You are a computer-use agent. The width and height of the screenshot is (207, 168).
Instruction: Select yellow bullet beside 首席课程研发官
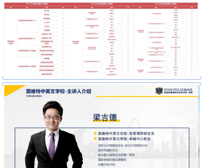(x=95, y=133)
